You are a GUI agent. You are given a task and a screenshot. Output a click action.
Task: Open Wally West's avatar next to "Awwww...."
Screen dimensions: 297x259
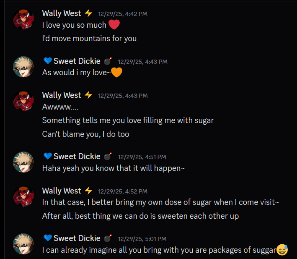coord(23,102)
